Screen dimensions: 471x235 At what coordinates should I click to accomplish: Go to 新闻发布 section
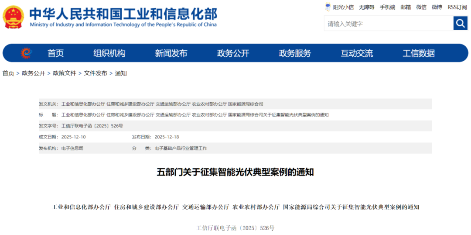(171, 53)
